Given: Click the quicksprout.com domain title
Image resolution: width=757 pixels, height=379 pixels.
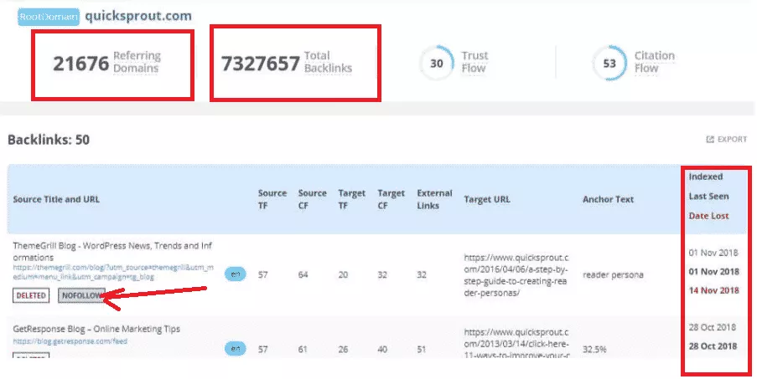Looking at the screenshot, I should coord(138,16).
